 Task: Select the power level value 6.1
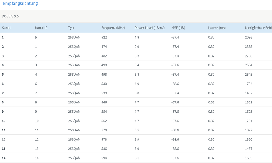[137, 158]
